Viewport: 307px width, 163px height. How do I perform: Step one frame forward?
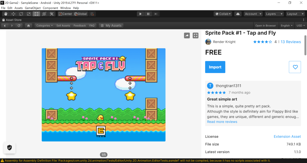click(x=156, y=14)
